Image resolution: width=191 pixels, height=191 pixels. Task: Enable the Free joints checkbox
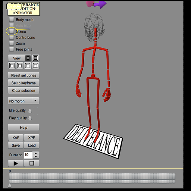[x=12, y=49]
